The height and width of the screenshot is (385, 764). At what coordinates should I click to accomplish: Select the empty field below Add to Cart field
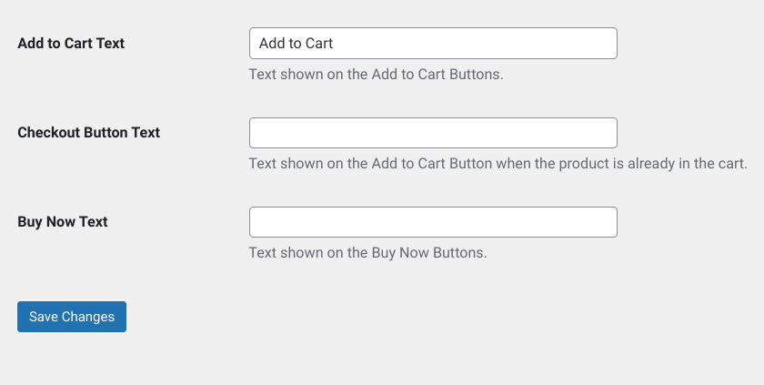[433, 133]
